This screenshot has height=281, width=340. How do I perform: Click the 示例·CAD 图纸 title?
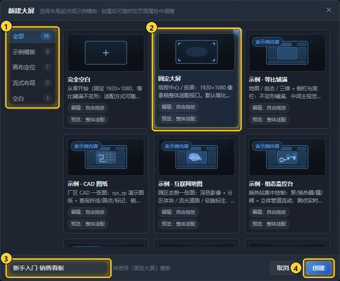pyautogui.click(x=87, y=184)
